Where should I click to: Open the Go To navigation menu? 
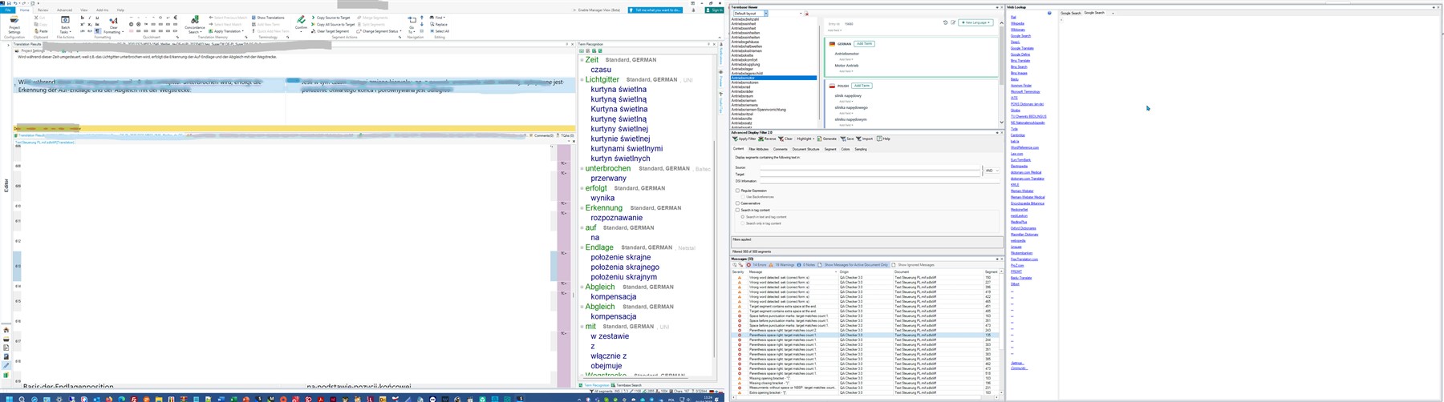(412, 25)
